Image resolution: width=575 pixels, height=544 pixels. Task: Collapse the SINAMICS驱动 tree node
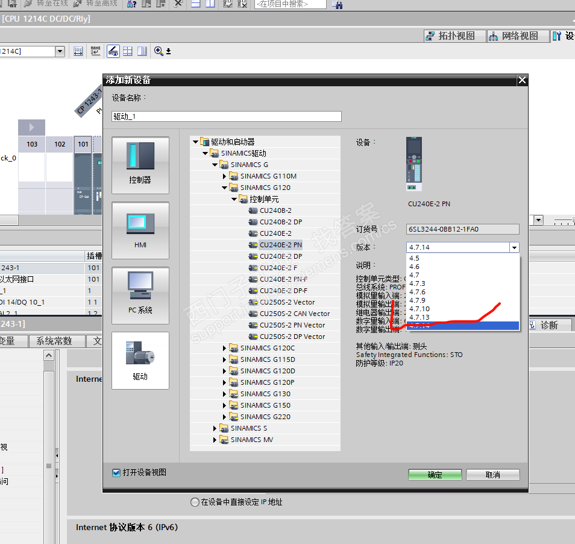point(206,153)
